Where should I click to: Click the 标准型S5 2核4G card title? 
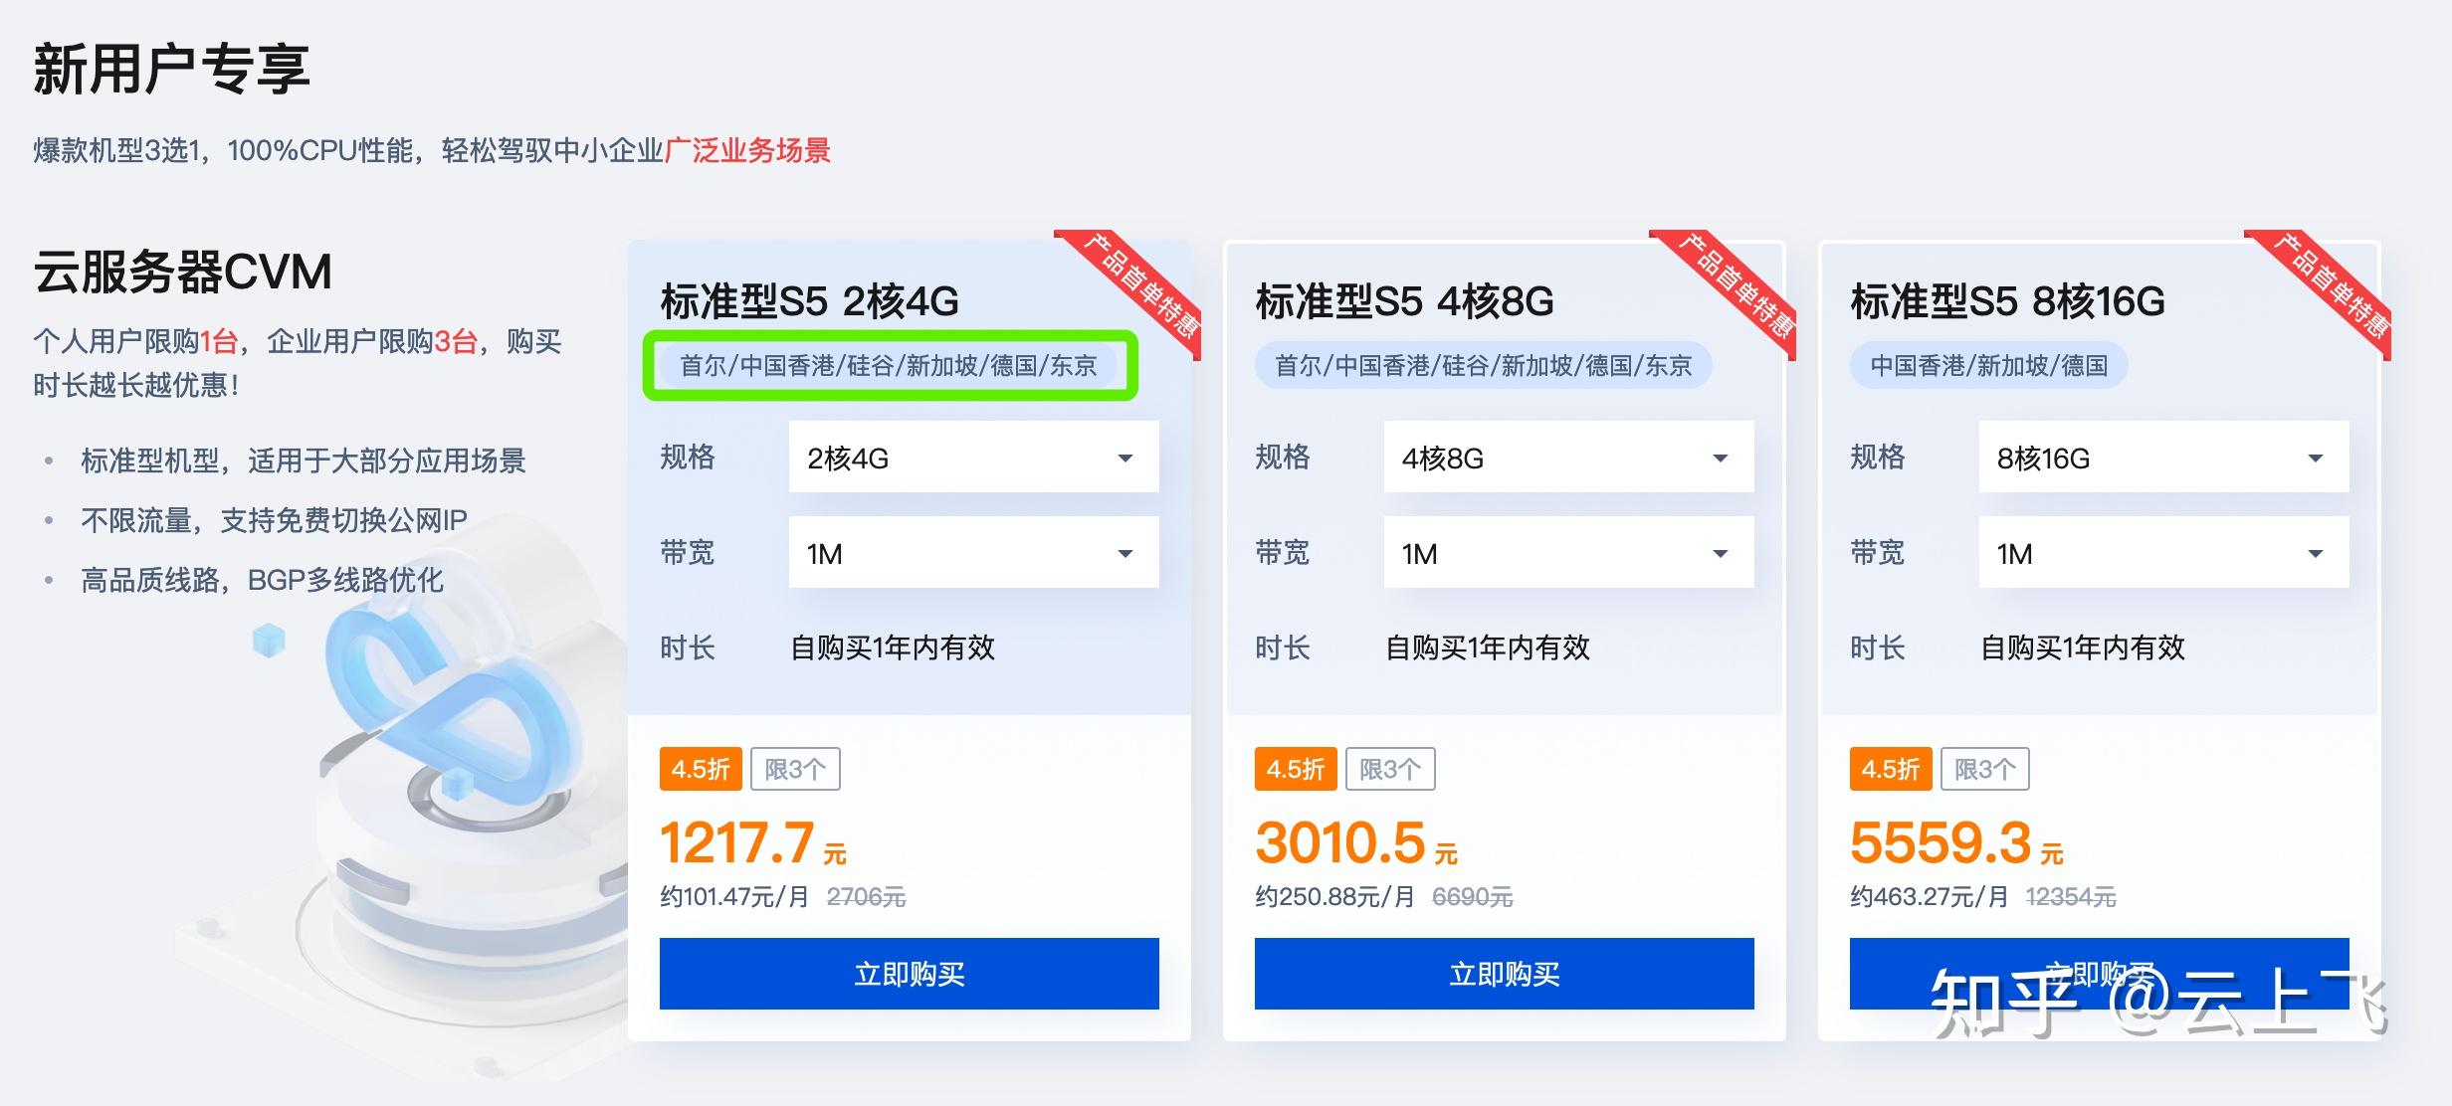809,301
